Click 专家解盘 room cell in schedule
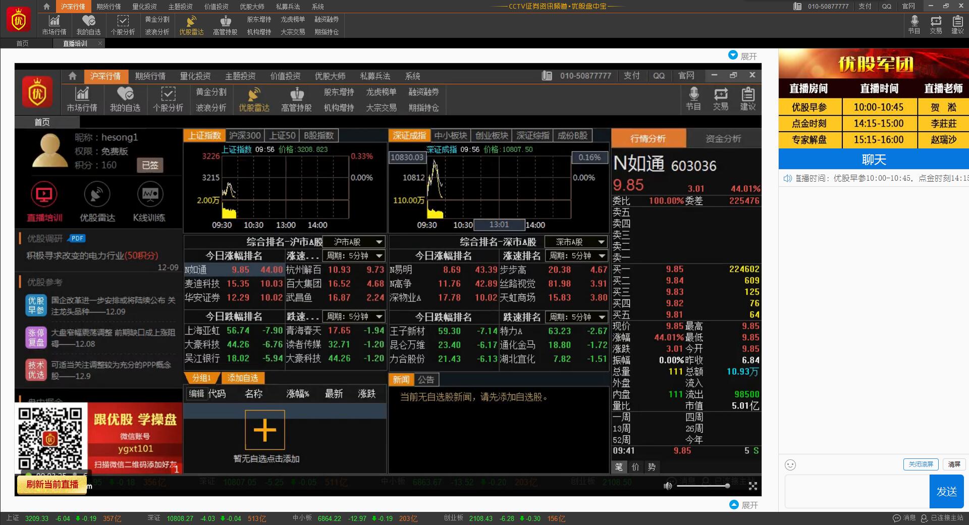969x525 pixels. 810,140
